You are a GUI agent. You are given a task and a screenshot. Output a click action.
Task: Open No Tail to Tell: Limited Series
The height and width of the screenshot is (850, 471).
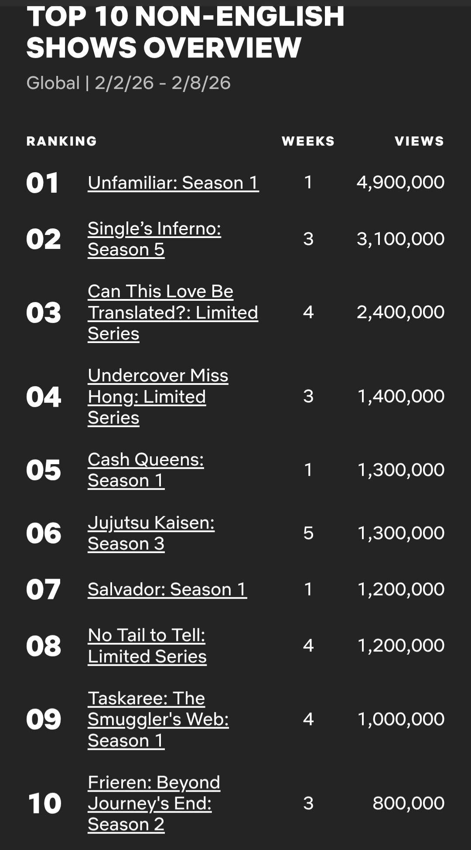point(147,646)
